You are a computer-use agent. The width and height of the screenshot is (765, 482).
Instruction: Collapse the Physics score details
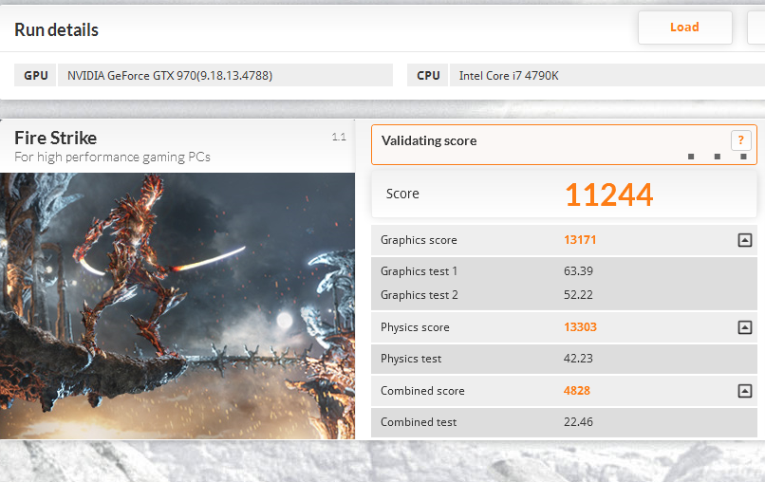(744, 327)
